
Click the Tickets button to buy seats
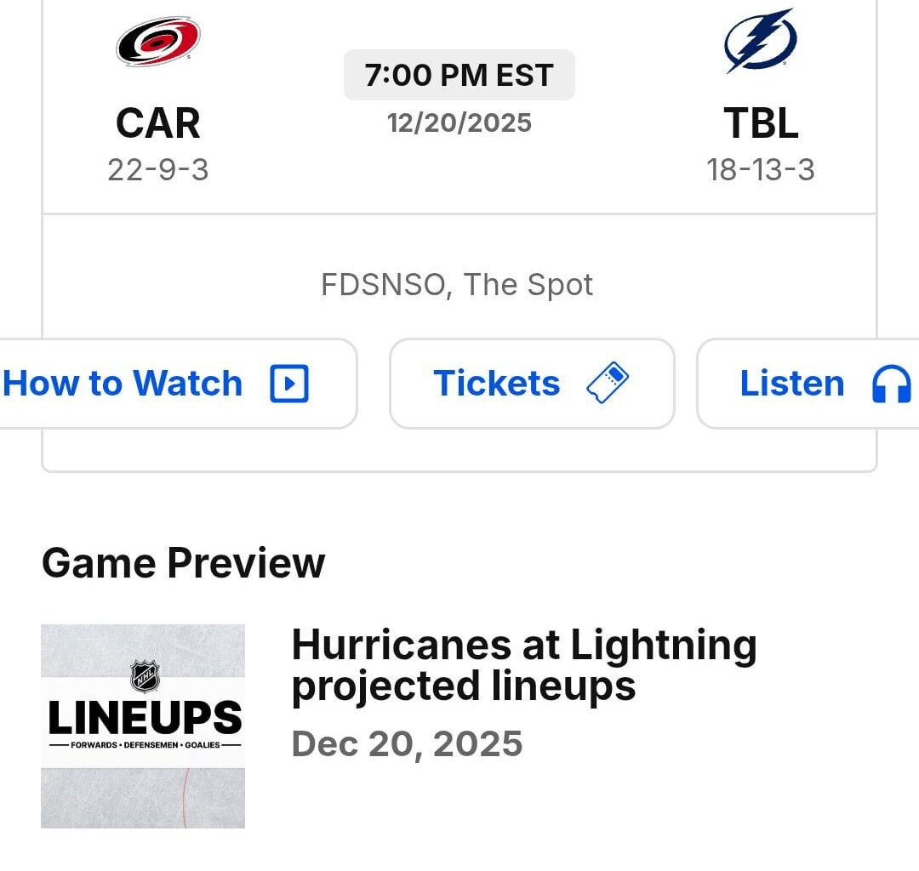(x=532, y=384)
